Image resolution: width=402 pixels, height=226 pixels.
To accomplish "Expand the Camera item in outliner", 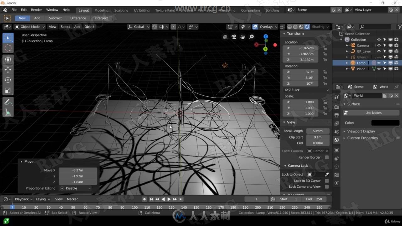I will [347, 46].
